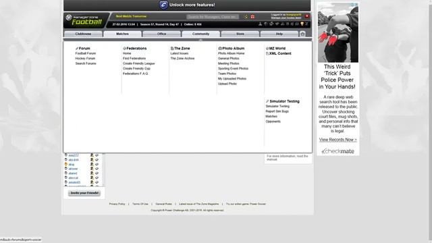Open Opponents under Simulator Testing
Screen dimensions: 432x243
pyautogui.click(x=273, y=122)
